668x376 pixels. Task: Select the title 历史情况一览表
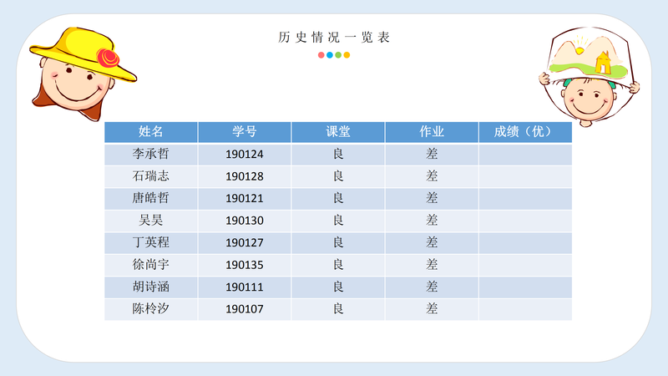[334, 38]
